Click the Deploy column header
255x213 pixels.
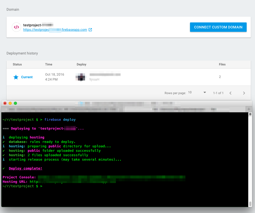coord(81,64)
